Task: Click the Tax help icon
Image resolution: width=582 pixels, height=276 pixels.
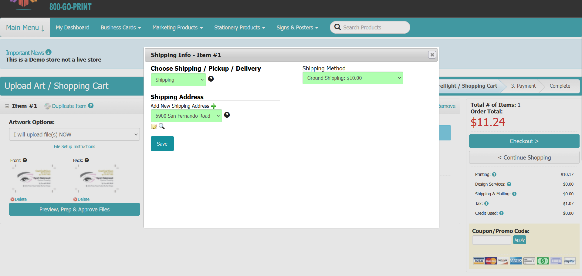Action: pyautogui.click(x=486, y=204)
